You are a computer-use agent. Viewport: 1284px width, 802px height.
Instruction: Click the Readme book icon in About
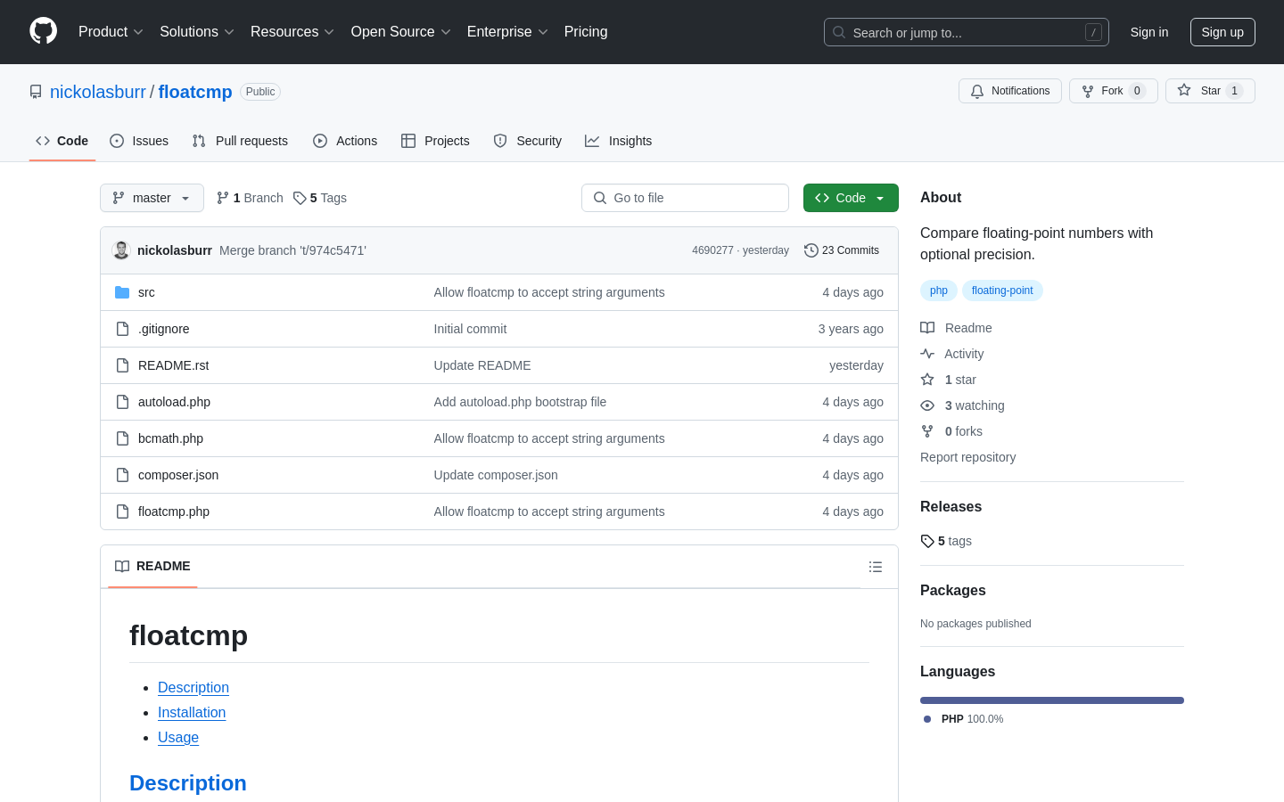coord(927,328)
